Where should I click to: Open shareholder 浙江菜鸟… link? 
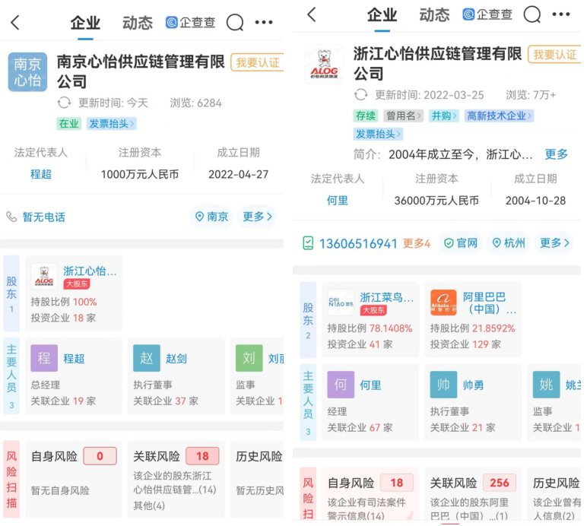point(387,297)
